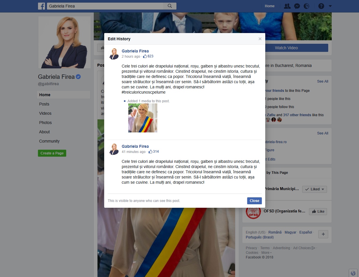
Task: Expand the account menu arrow in top bar
Action: coord(330,6)
